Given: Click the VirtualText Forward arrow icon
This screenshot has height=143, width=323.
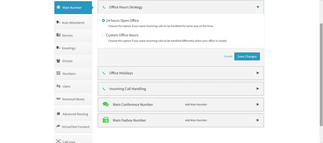Looking at the screenshot, I should click(x=58, y=126).
